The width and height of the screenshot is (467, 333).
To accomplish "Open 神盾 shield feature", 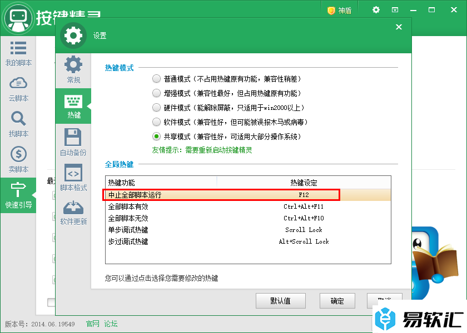I will [x=340, y=11].
